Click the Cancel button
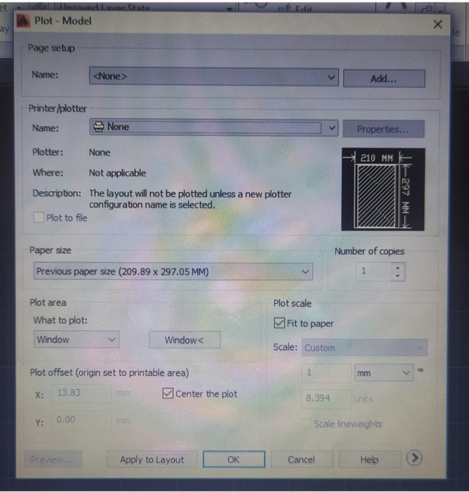Viewport: 469px width, 492px height. tap(301, 460)
